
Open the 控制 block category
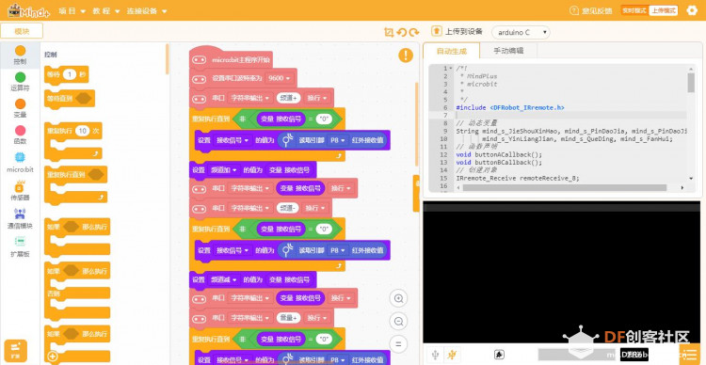20,55
